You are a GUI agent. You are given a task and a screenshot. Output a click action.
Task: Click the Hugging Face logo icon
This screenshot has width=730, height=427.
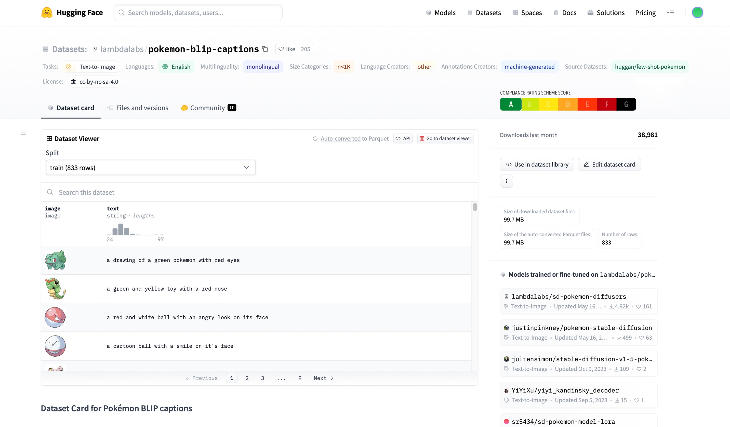47,12
